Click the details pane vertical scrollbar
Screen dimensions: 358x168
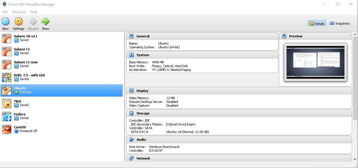[x=355, y=78]
